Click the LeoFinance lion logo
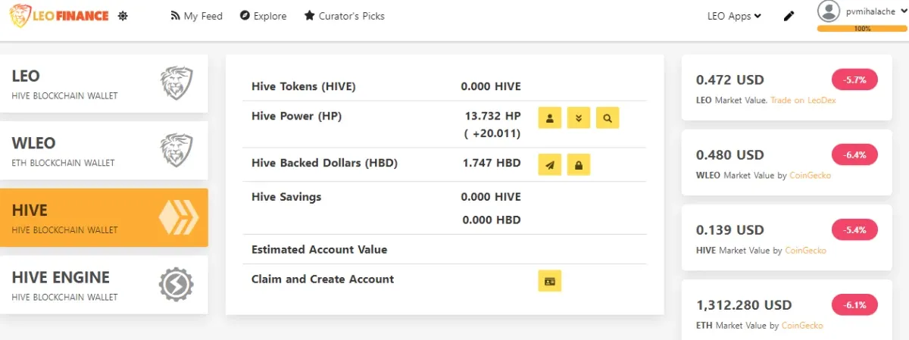The image size is (909, 340). (x=59, y=15)
